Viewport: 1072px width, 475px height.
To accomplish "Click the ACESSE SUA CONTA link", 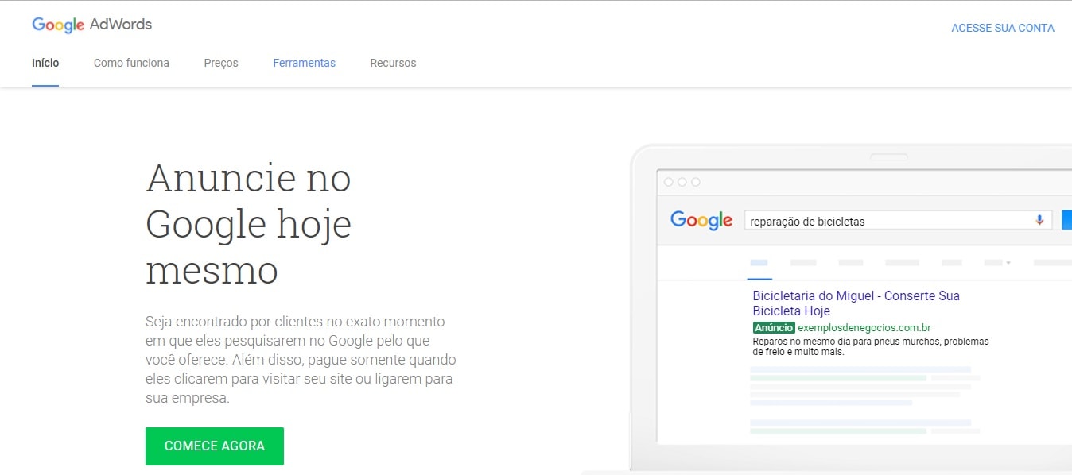I will point(1003,28).
